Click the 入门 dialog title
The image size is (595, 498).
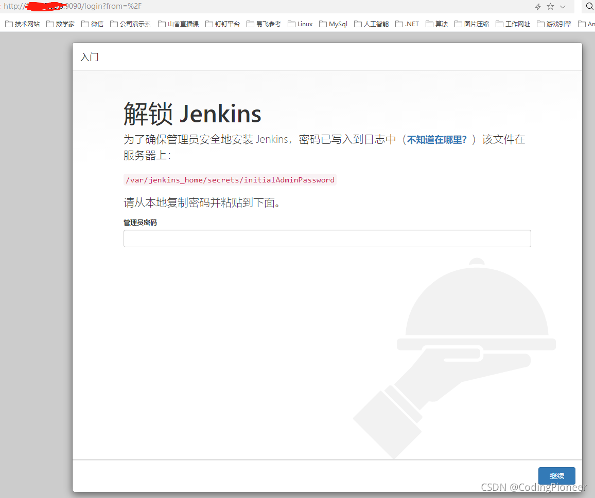click(90, 57)
